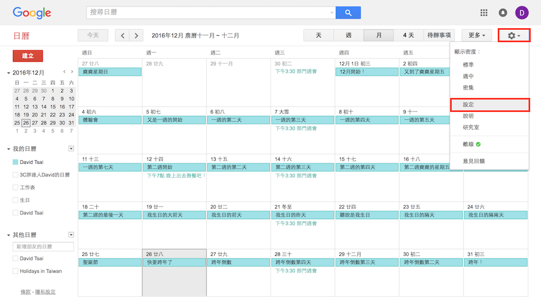Open the 其他日曆 options dropdown arrow
541x297 pixels.
(71, 235)
